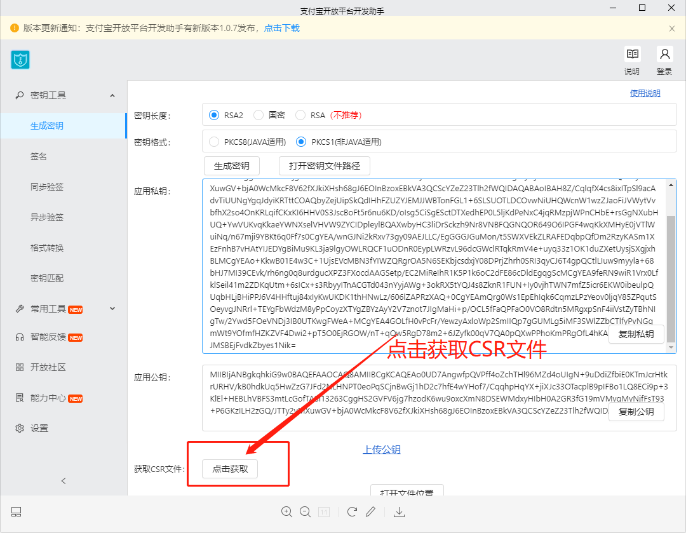
Task: Open the 异步验签 sidebar item
Action: (47, 217)
